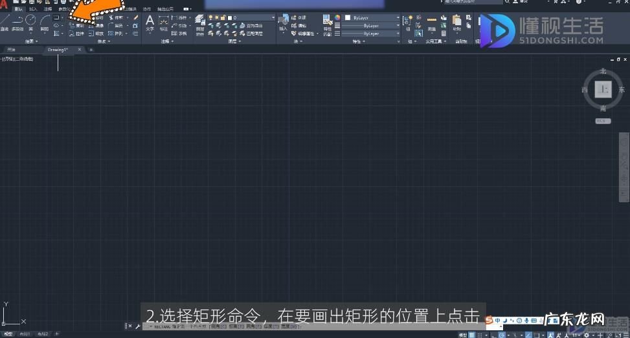The width and height of the screenshot is (630, 338).
Task: Click the Hatch fill icon
Action: click(x=56, y=33)
